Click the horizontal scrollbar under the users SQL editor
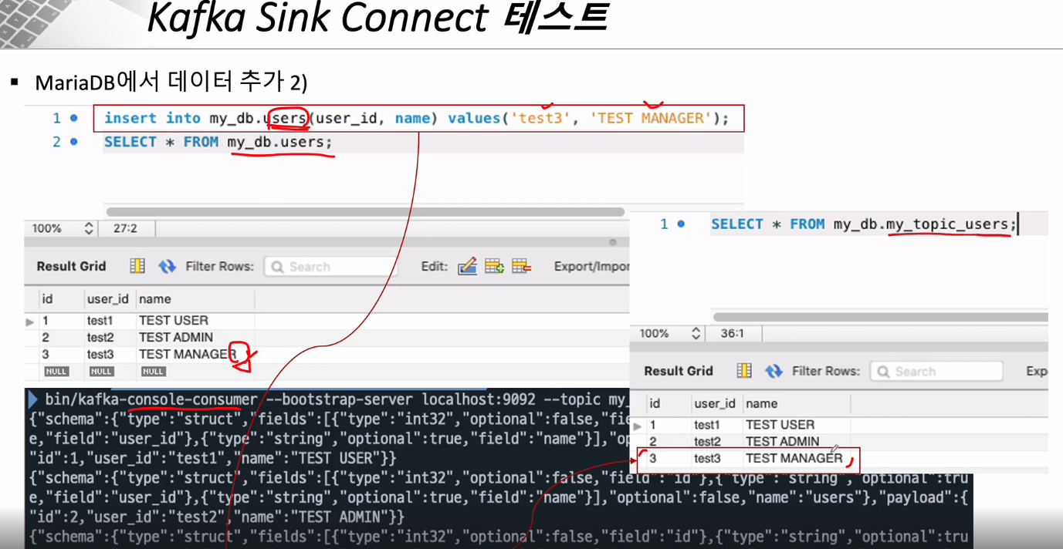 pyautogui.click(x=365, y=211)
